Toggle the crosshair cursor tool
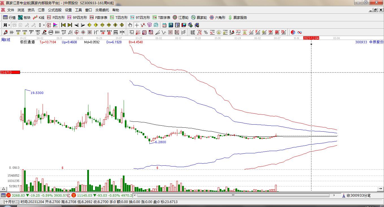The width and height of the screenshot is (384, 207). pos(137,25)
